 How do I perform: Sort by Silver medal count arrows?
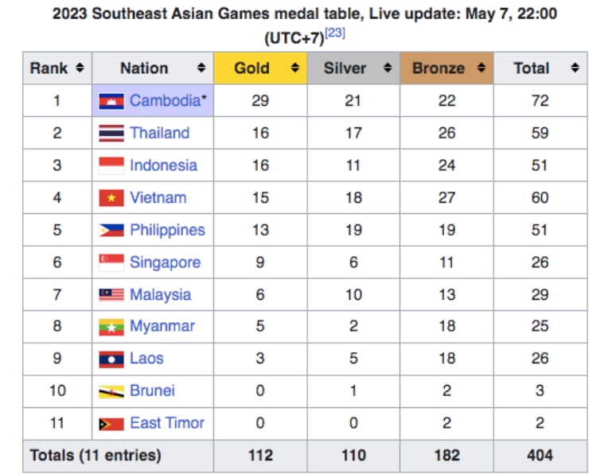pos(388,68)
